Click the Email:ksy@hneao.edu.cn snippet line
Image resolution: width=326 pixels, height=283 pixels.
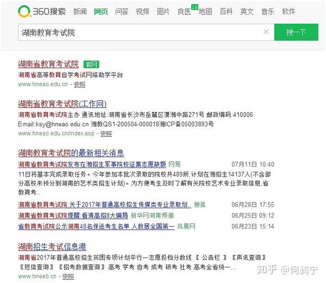pos(116,124)
